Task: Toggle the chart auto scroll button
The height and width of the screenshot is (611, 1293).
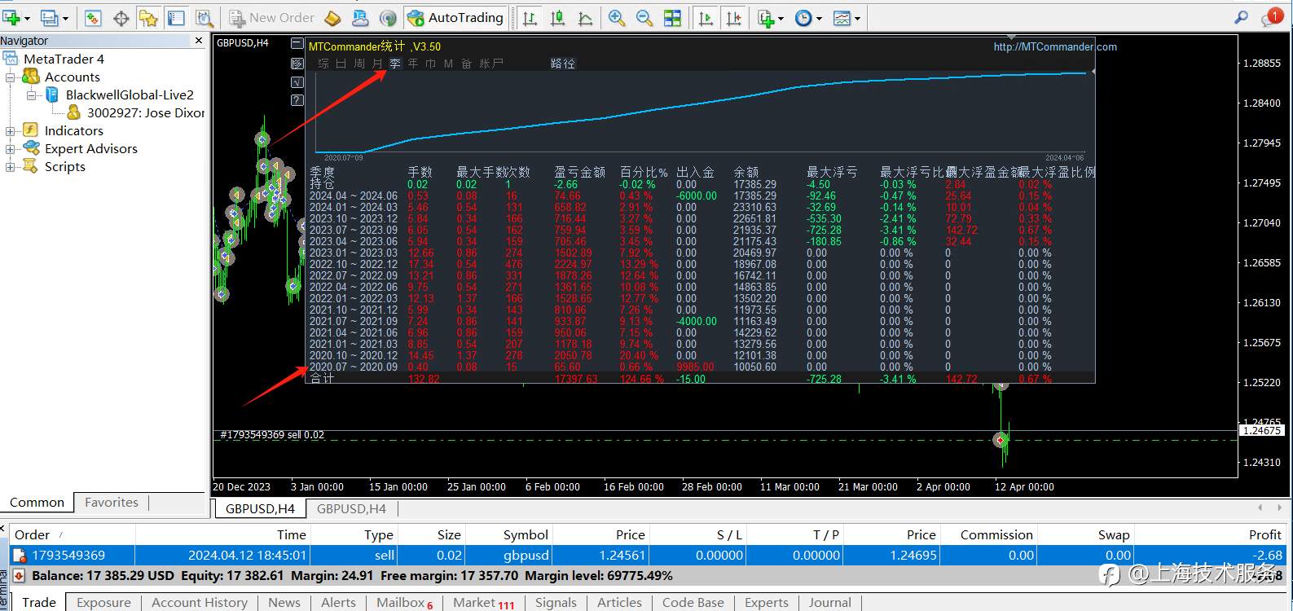Action: tap(706, 17)
